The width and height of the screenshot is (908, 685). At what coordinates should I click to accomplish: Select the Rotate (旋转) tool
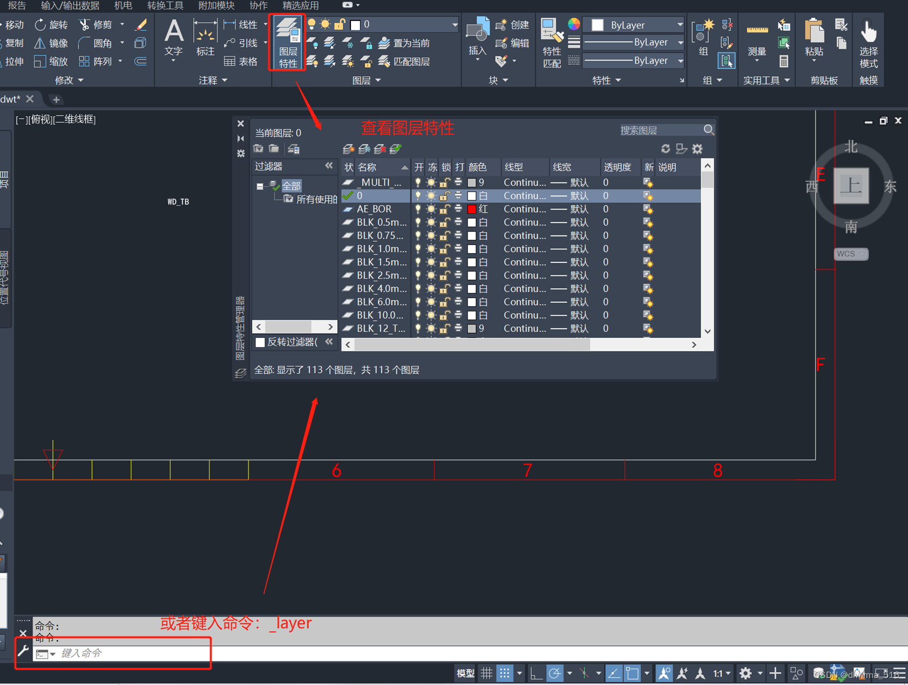52,25
